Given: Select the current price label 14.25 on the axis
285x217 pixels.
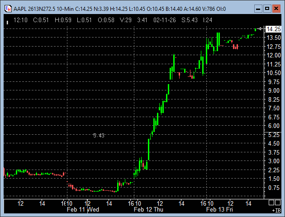Looking at the screenshot, I should [x=274, y=29].
